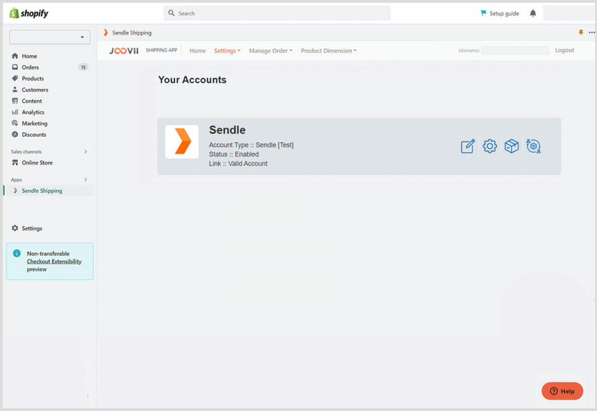
Task: Click the 'SHIPPING APP' label
Action: point(161,50)
